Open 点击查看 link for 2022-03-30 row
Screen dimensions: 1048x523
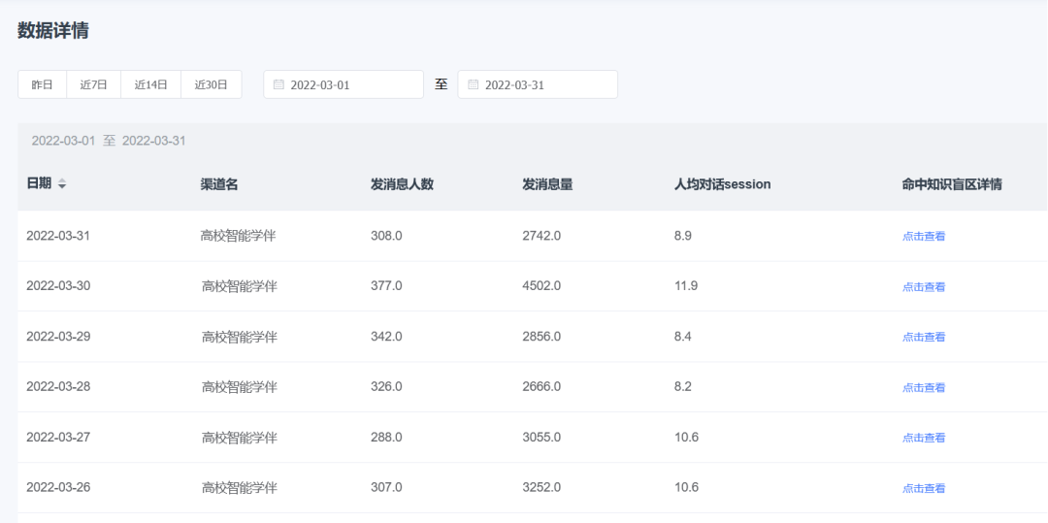pos(924,286)
